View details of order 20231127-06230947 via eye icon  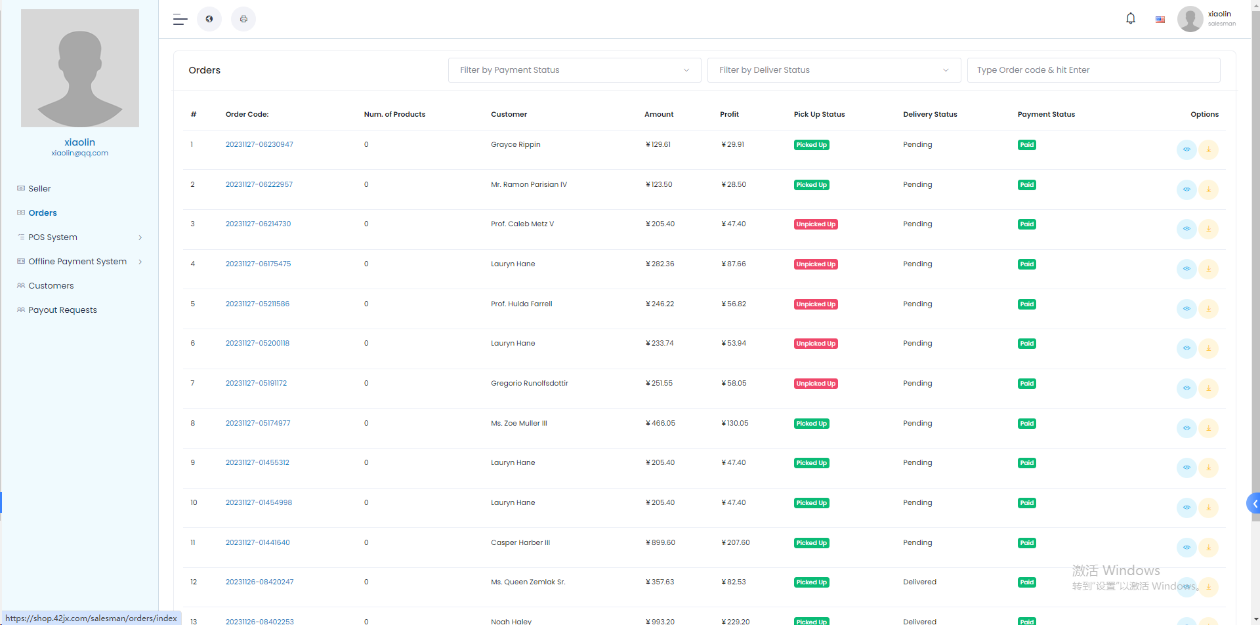point(1186,150)
